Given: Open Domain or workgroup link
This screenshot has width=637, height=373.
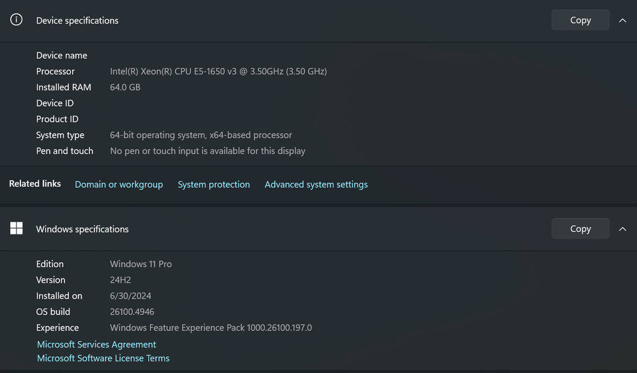Looking at the screenshot, I should pos(119,185).
